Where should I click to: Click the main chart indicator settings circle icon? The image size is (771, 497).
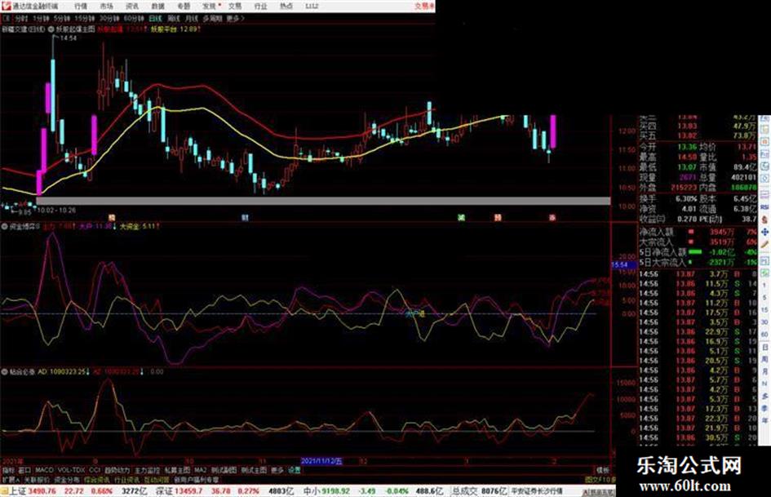pos(51,29)
